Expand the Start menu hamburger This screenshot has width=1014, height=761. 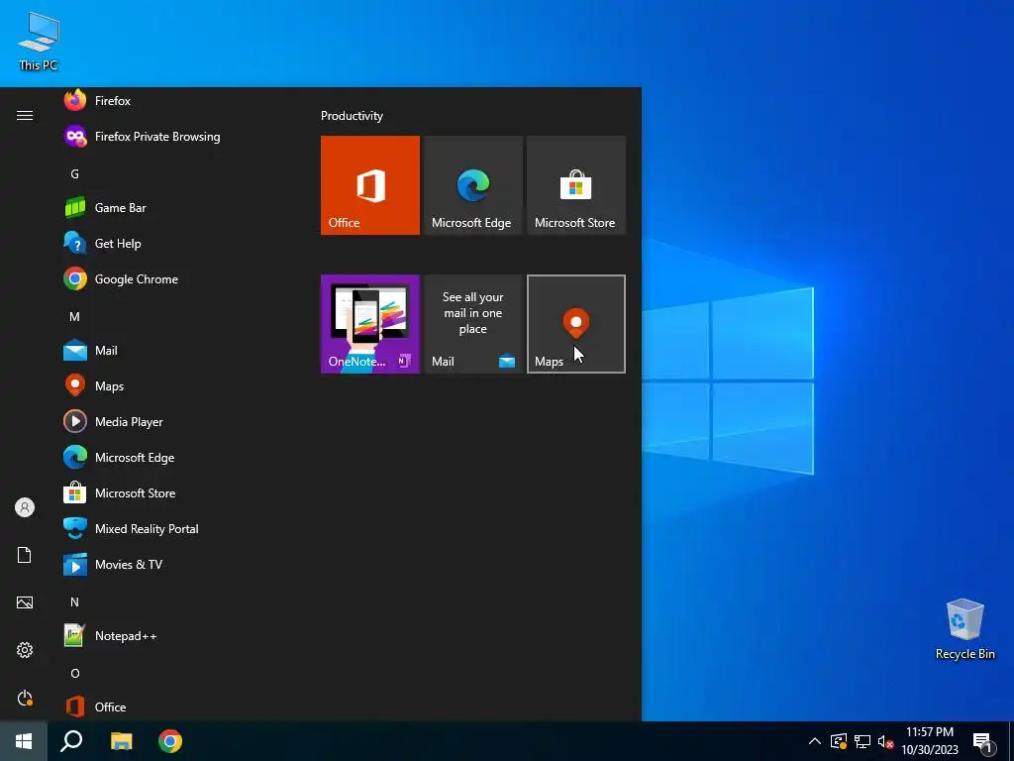click(25, 115)
